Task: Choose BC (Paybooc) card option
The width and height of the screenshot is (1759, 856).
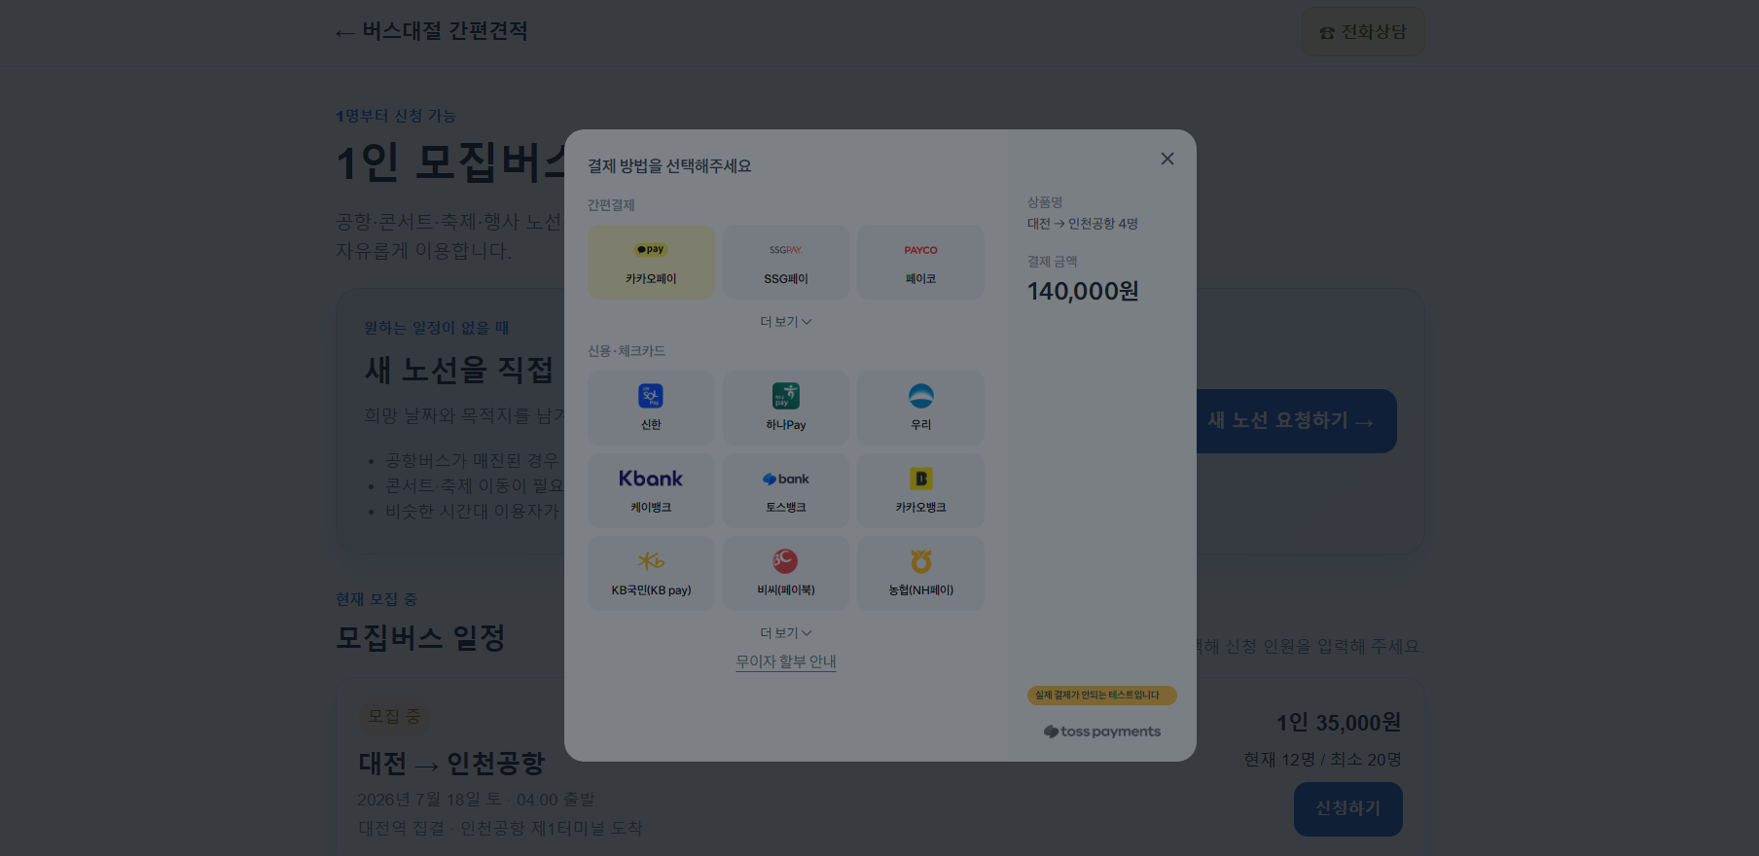Action: point(786,573)
